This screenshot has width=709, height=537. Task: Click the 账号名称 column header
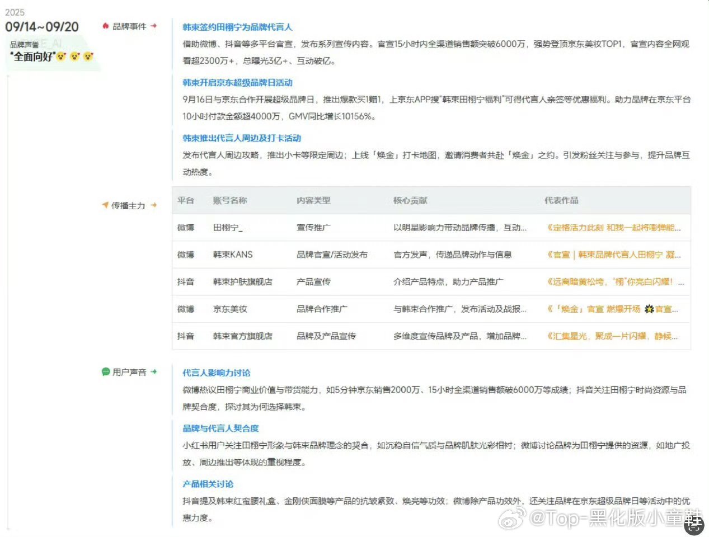[x=230, y=200]
